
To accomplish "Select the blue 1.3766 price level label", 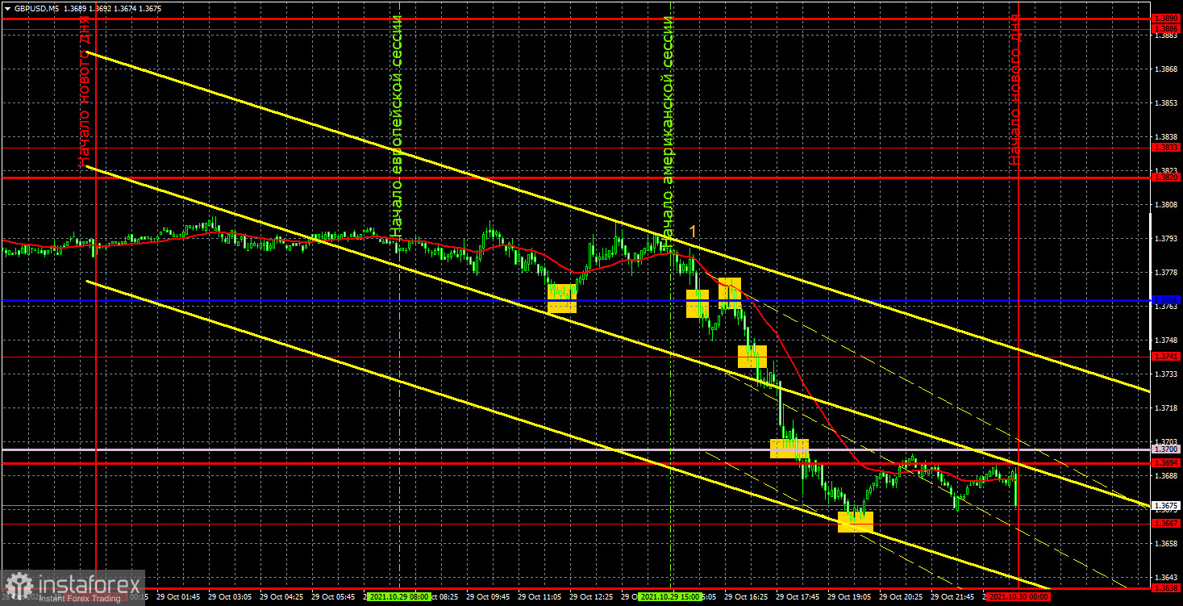I will (1166, 300).
